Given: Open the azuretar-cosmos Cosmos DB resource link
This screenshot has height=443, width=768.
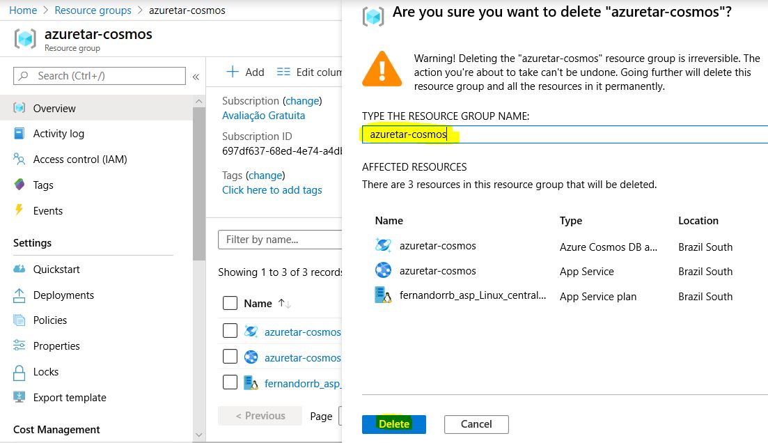Looking at the screenshot, I should 303,332.
